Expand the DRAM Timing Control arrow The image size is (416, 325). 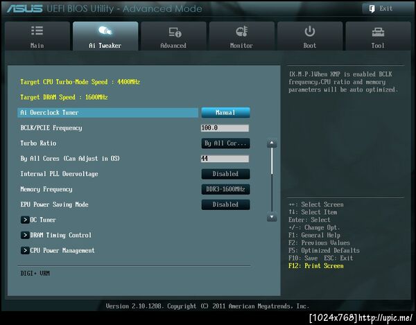[x=25, y=235]
